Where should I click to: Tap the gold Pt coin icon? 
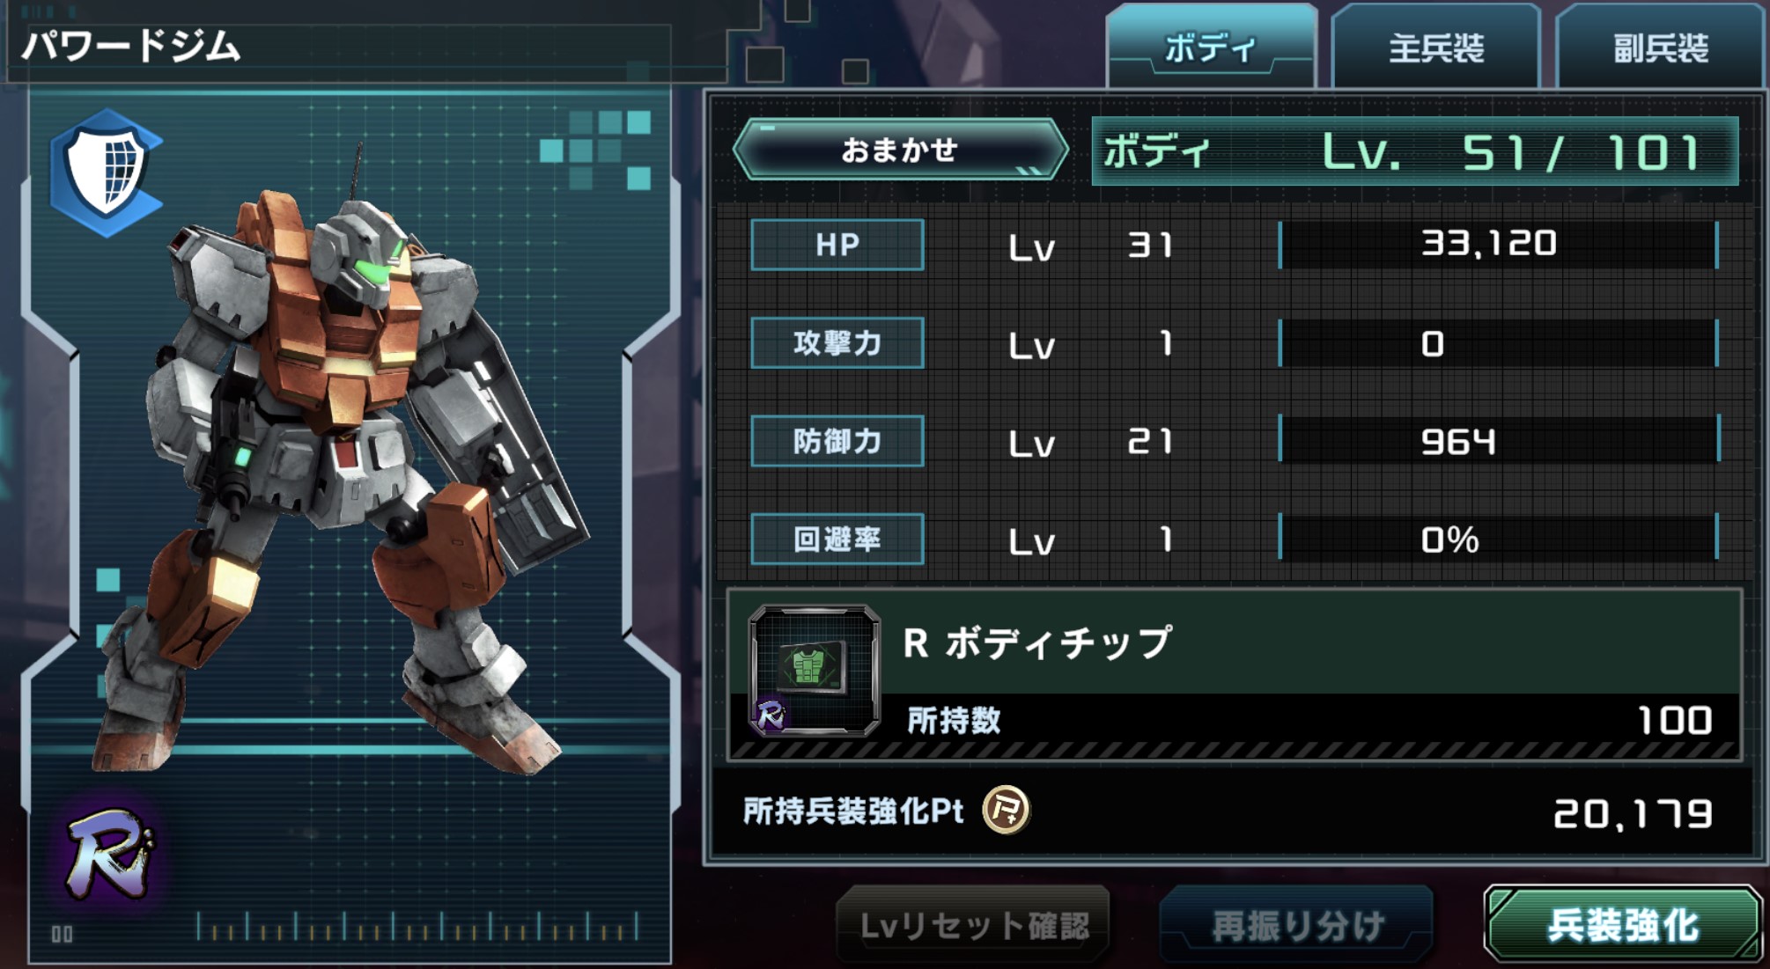(1006, 810)
